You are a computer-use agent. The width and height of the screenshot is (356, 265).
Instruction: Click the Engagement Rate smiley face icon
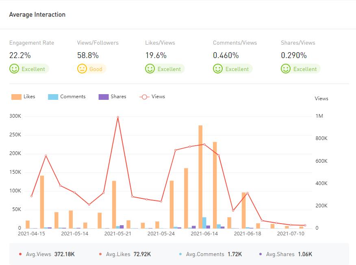pyautogui.click(x=14, y=69)
